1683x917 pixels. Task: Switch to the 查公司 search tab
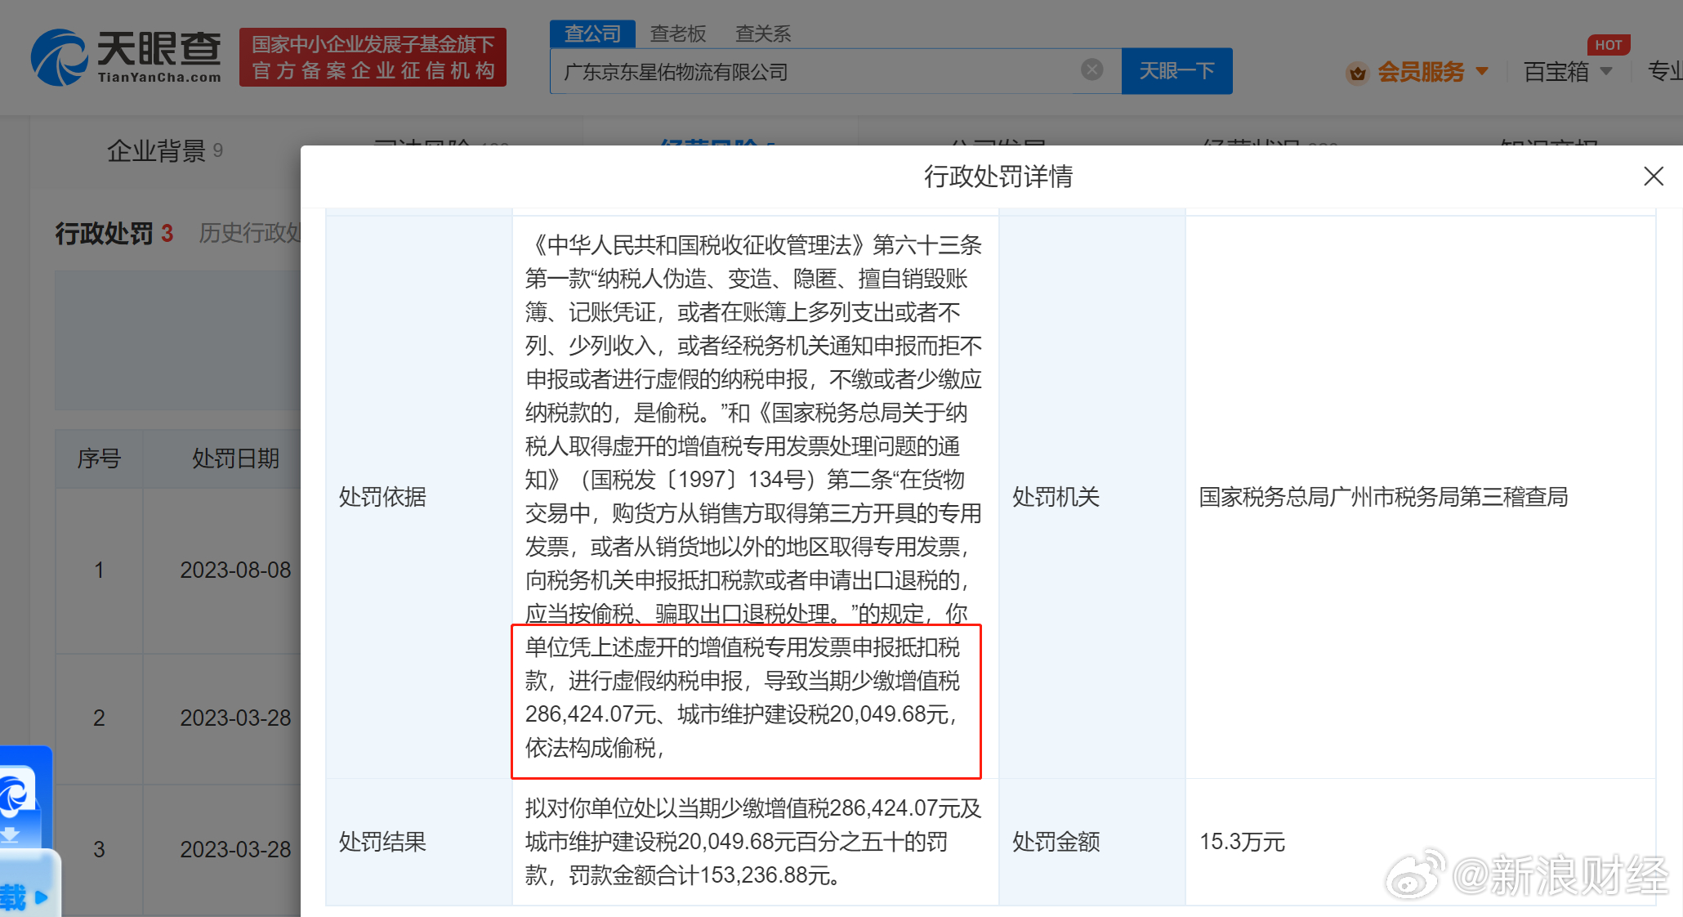592,34
